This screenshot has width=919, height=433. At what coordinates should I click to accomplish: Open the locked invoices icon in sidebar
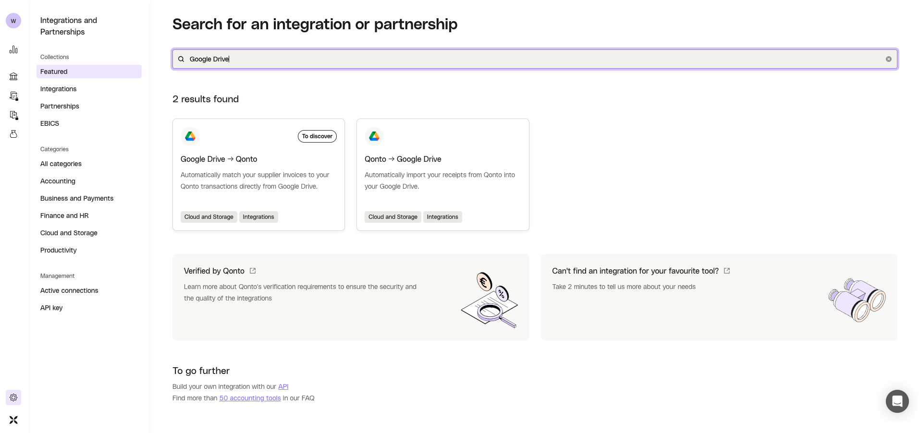(x=13, y=96)
